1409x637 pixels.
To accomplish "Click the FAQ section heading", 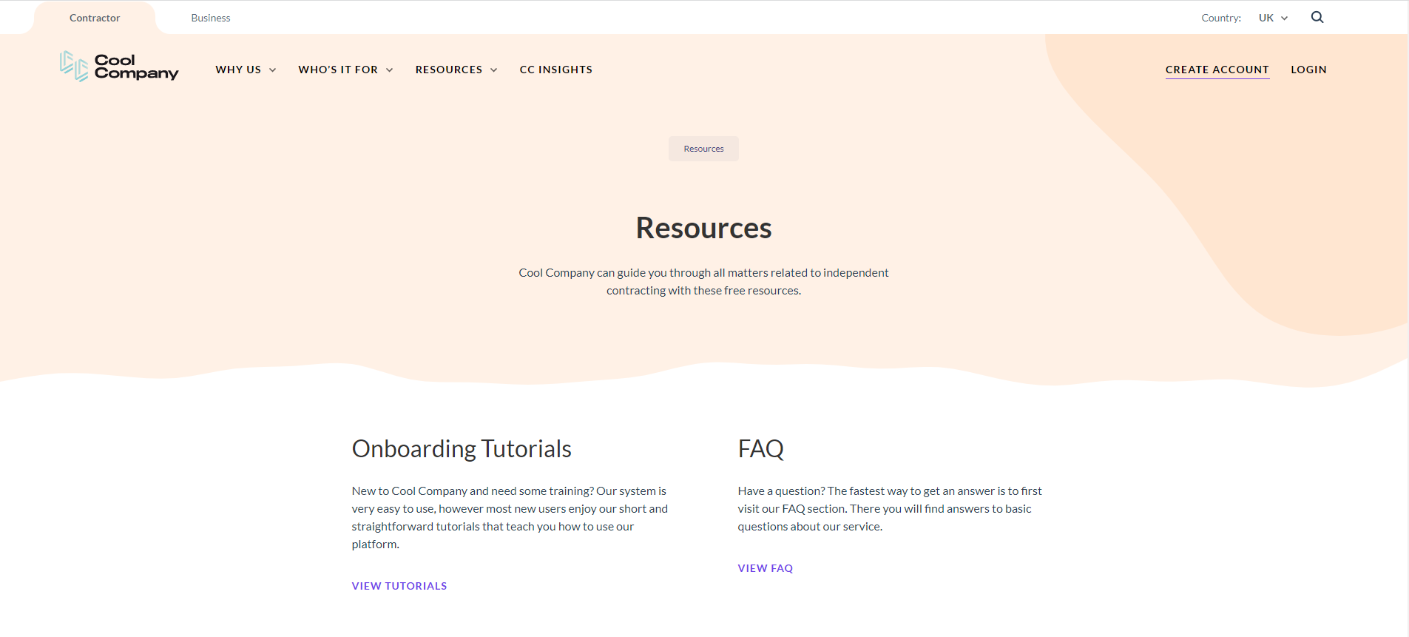I will point(760,449).
